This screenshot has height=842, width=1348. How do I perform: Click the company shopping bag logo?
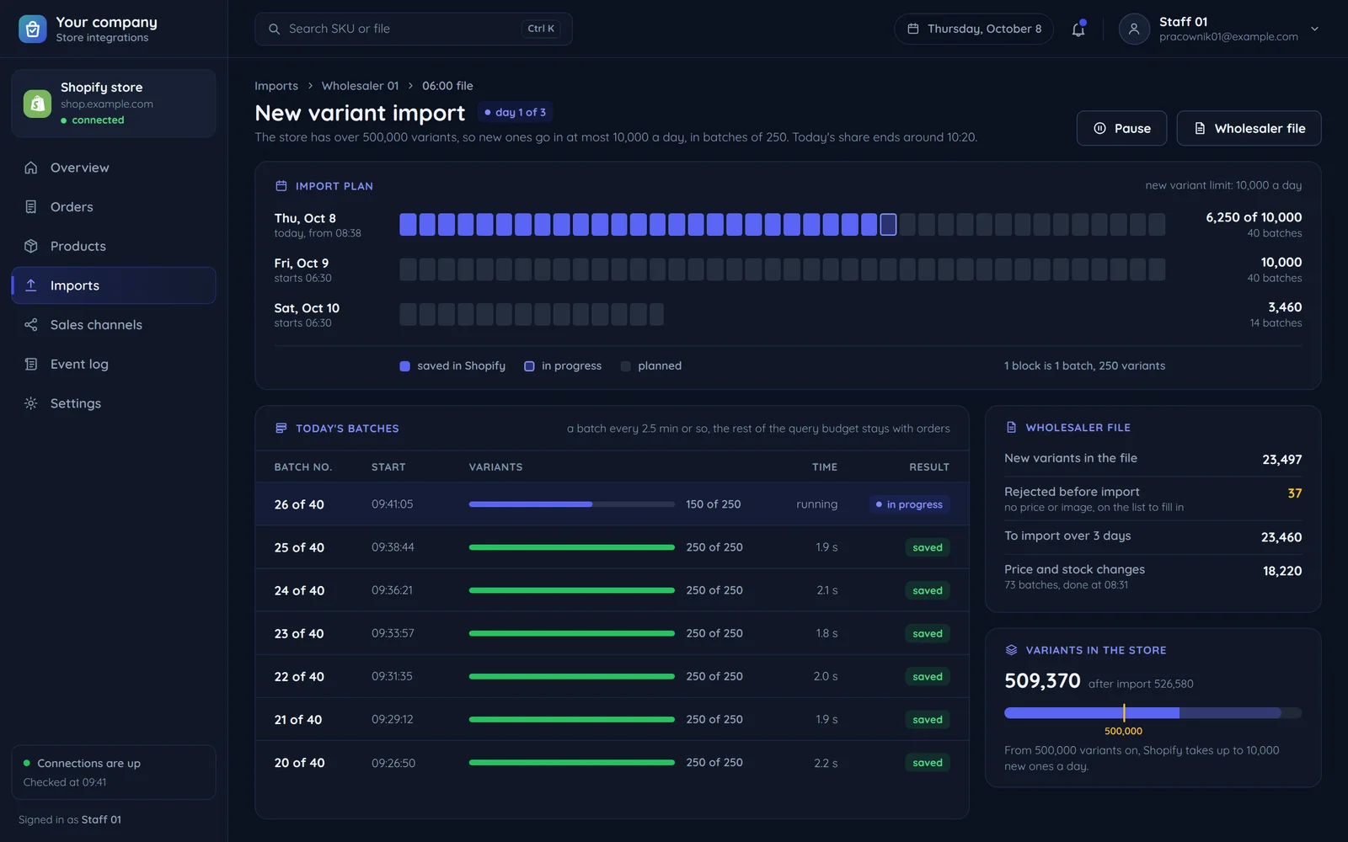coord(32,29)
